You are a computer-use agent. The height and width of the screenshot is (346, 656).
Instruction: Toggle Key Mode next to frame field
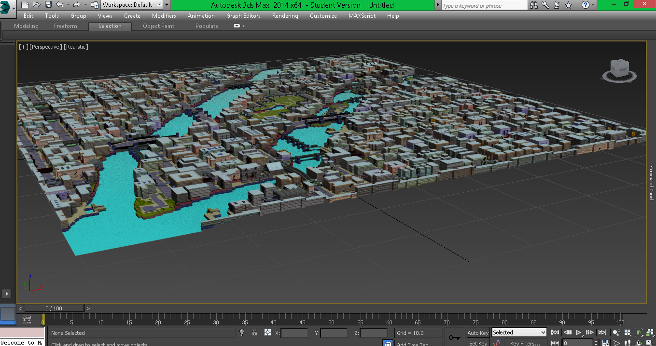tap(556, 343)
